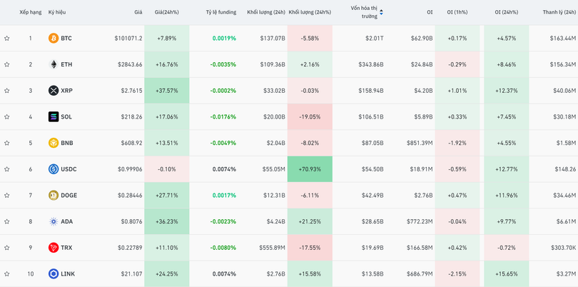Toggle the favorite star for XRP
Image resolution: width=578 pixels, height=287 pixels.
7,91
